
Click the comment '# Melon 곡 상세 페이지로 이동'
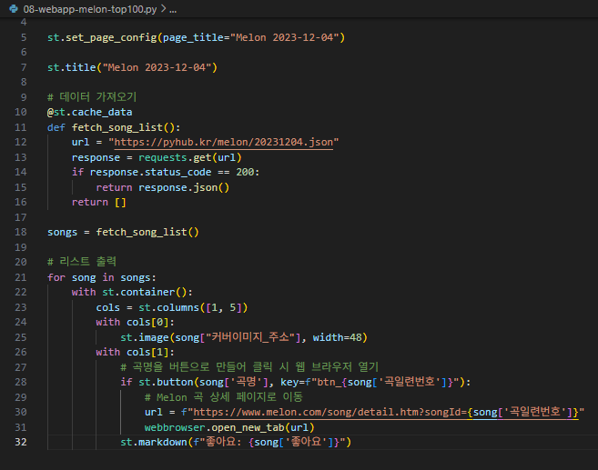tap(224, 397)
